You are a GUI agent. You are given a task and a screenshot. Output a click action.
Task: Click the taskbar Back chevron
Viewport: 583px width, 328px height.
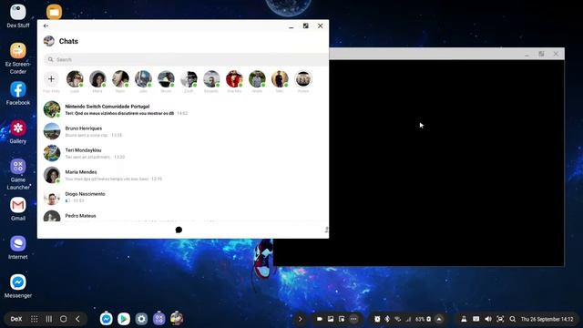point(77,319)
